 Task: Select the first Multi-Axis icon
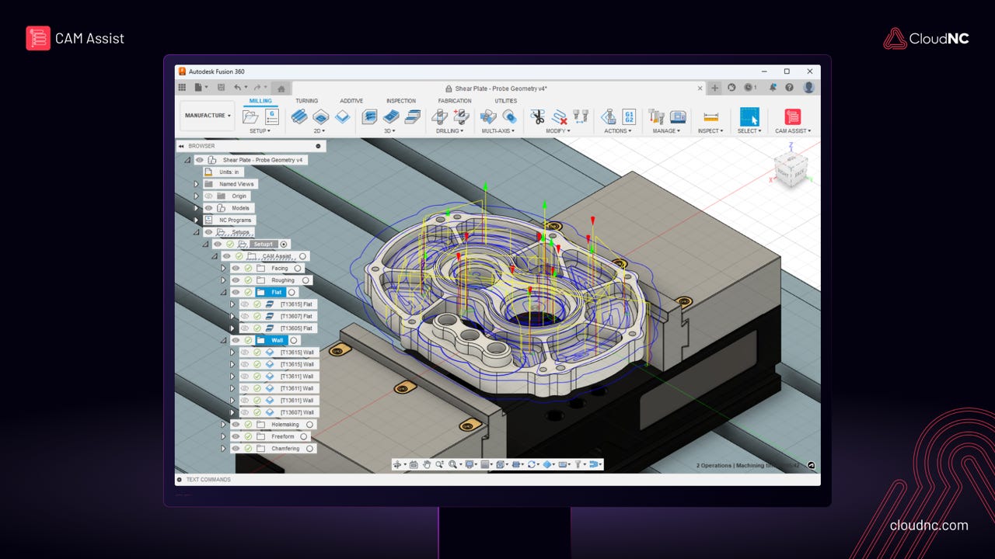point(488,116)
